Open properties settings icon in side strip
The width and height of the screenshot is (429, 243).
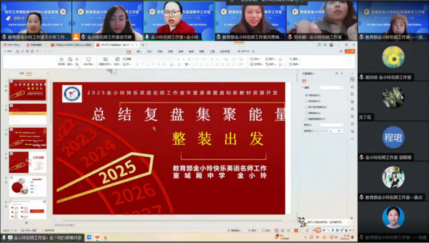pos(352,79)
